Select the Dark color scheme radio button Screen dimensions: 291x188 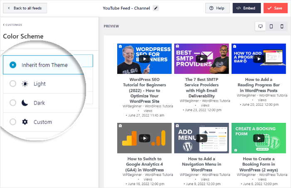click(x=13, y=103)
